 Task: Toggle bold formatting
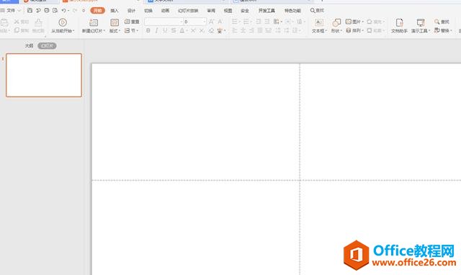point(148,30)
